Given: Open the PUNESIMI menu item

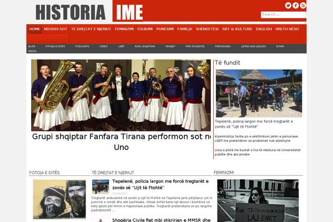Looking at the screenshot, I should pyautogui.click(x=165, y=29).
